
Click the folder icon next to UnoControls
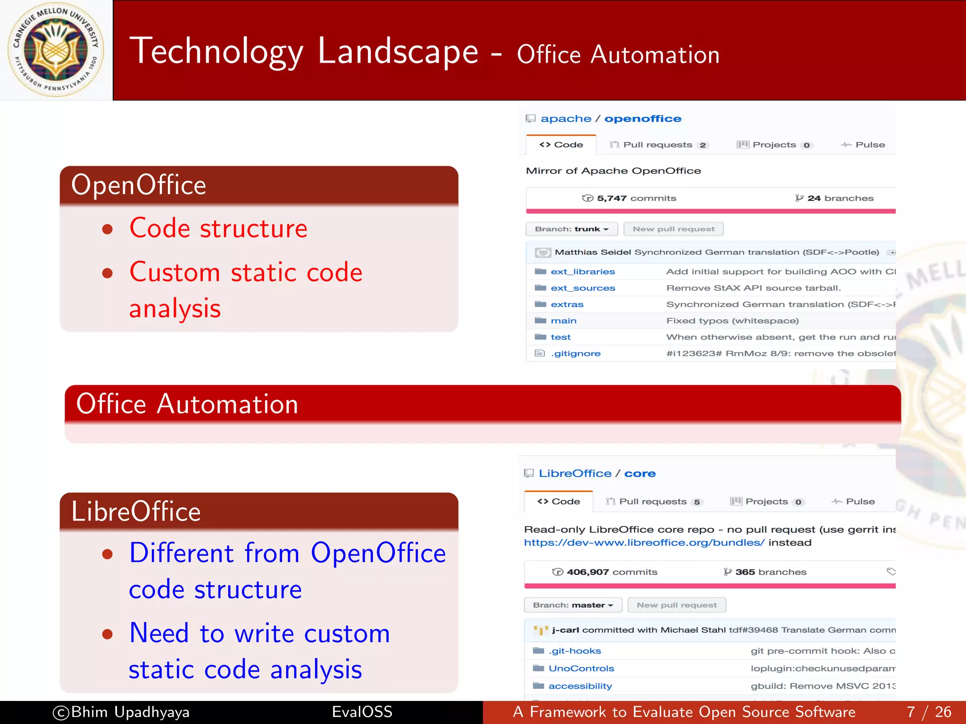(538, 668)
